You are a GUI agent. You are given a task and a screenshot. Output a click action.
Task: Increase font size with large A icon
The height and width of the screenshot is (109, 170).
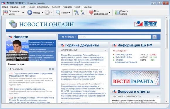76,12
